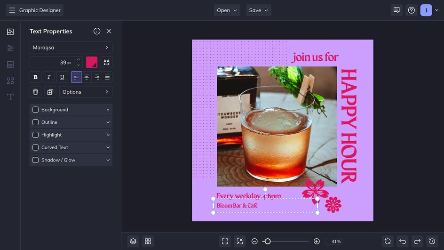Image resolution: width=444 pixels, height=250 pixels.
Task: Enable the Curved Text checkbox
Action: [x=35, y=147]
